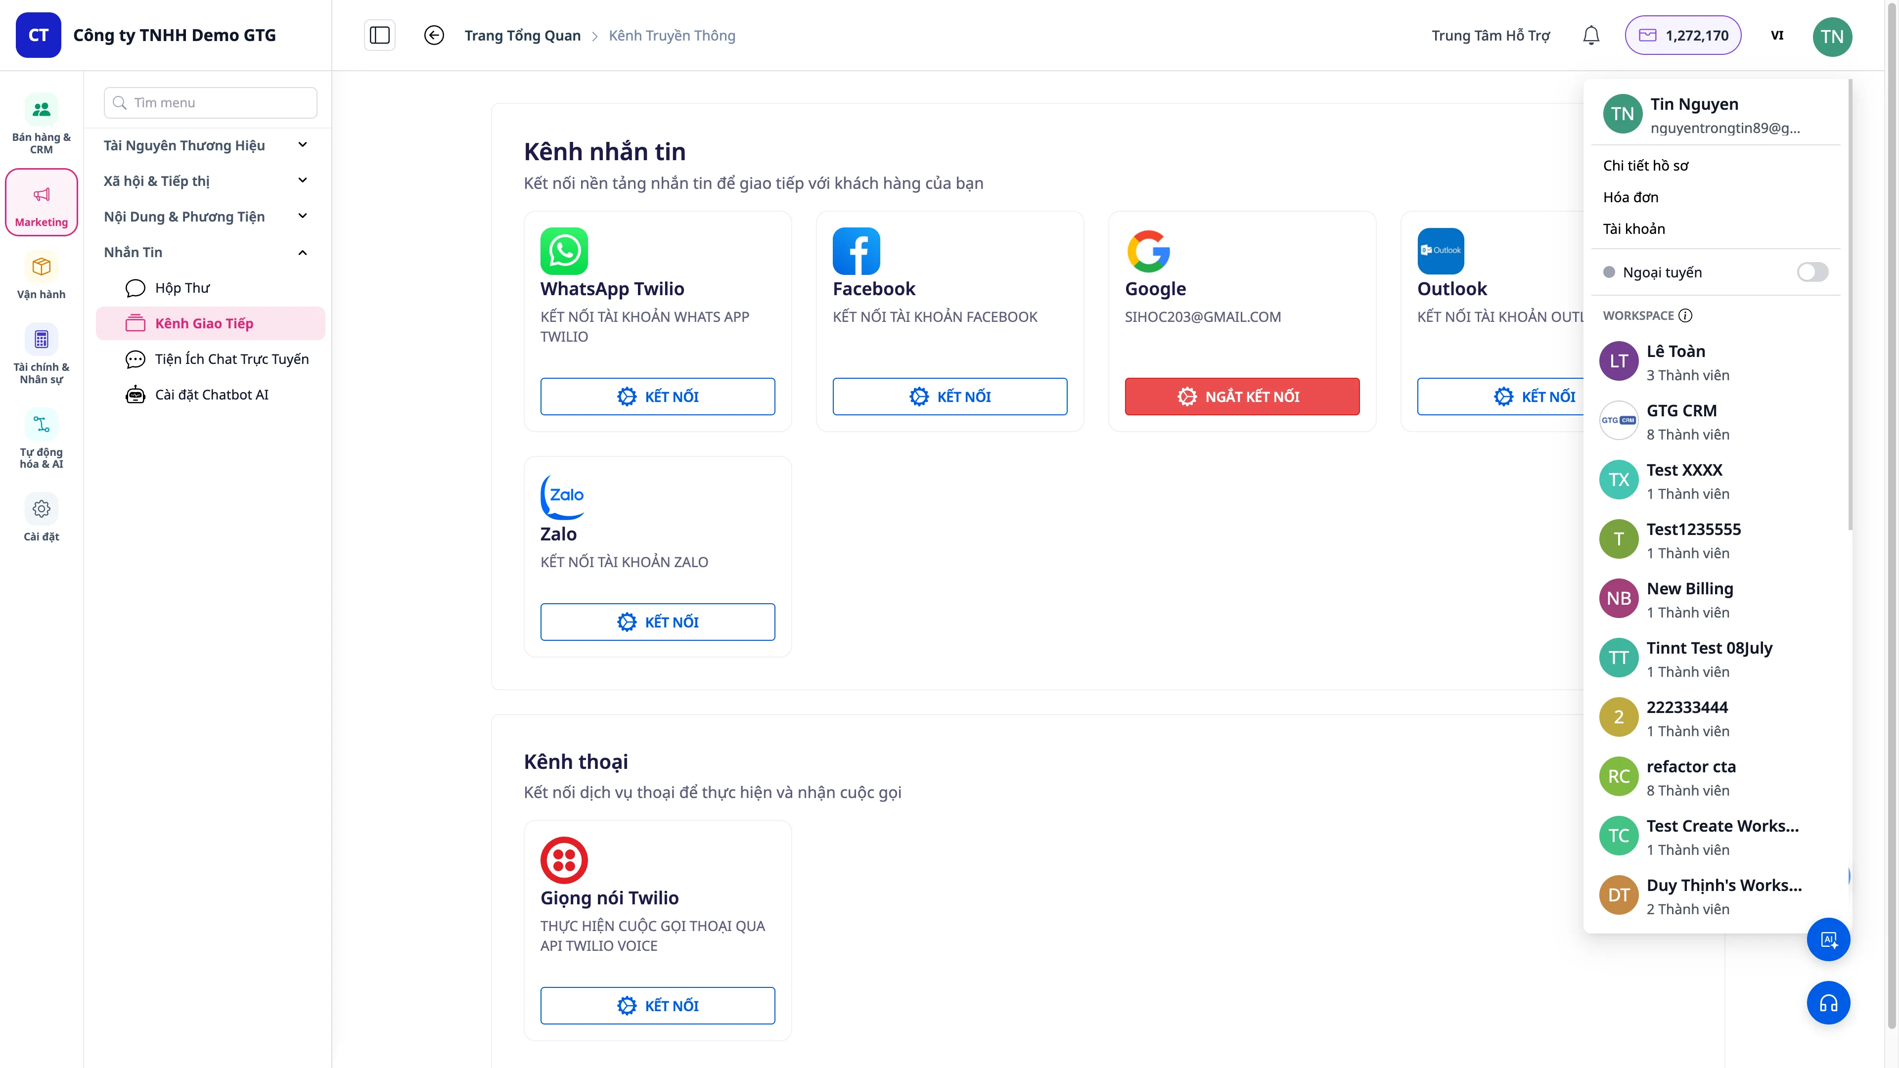Toggle the sidebar panel icon
Screen dimensions: 1899x1068
point(380,36)
